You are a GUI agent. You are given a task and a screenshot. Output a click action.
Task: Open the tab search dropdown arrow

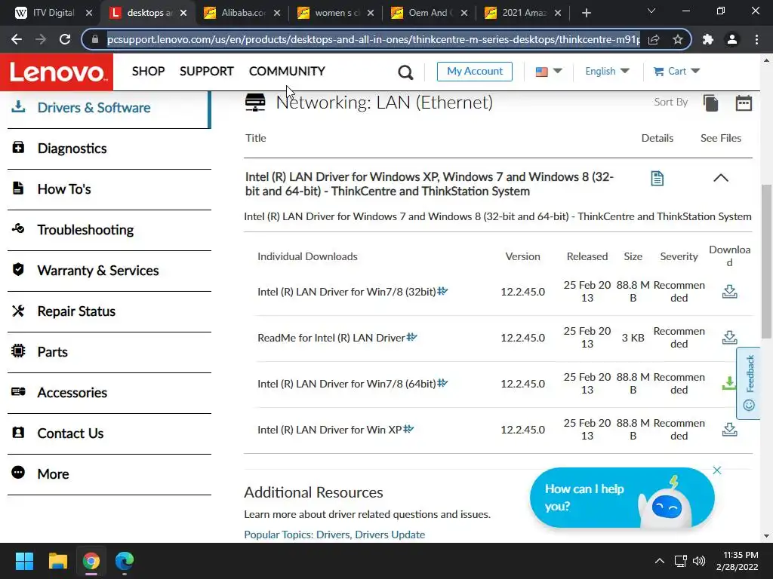point(651,11)
